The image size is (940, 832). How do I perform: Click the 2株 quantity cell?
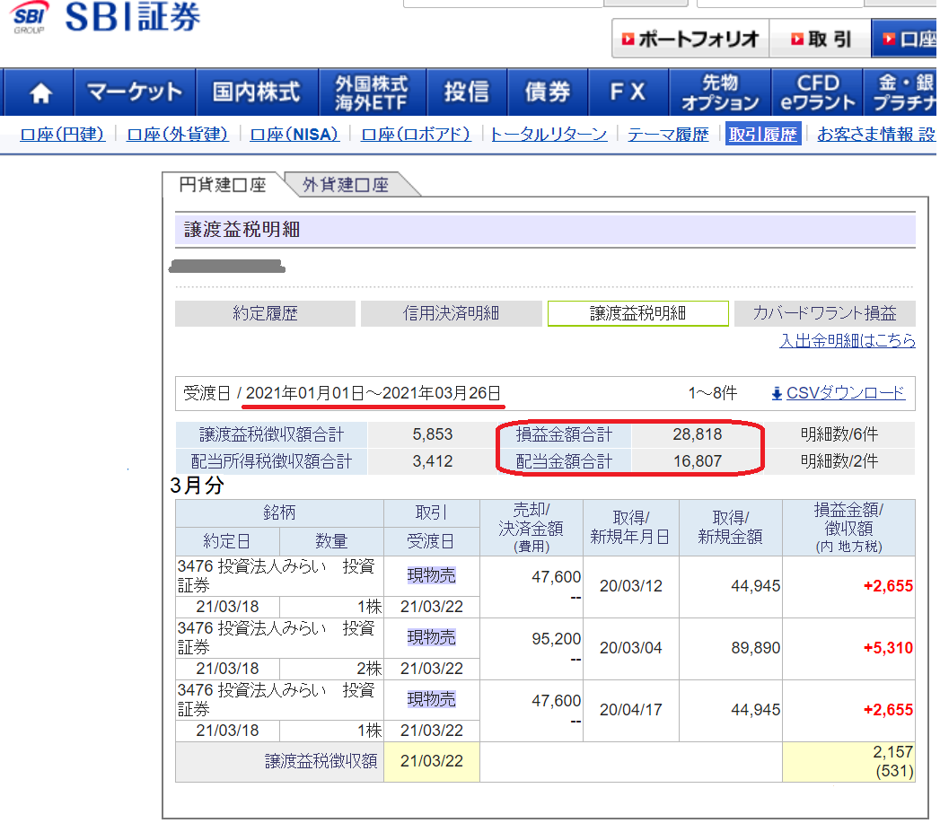[x=331, y=669]
